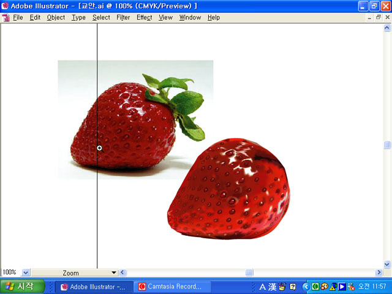Click the horizontal scrollbar left arrow
Screen dimensions: 392x294
coord(123,272)
